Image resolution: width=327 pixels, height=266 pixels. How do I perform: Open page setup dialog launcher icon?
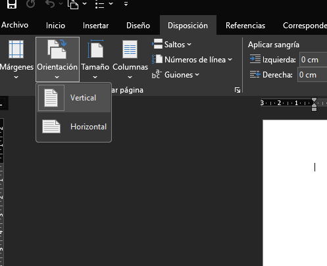click(238, 90)
